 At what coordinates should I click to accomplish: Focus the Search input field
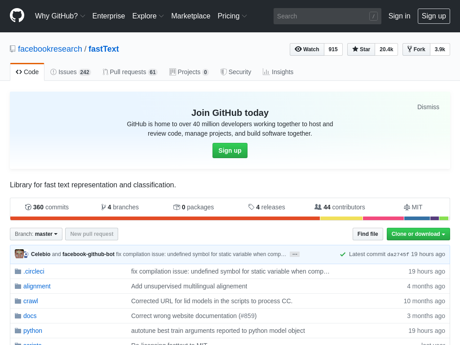pyautogui.click(x=322, y=16)
